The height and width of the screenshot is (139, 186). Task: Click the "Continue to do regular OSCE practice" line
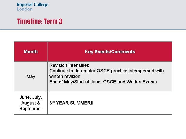click(x=106, y=71)
